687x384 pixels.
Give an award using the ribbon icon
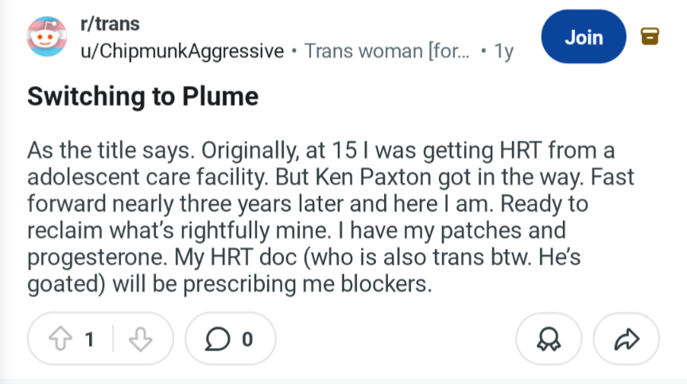549,339
